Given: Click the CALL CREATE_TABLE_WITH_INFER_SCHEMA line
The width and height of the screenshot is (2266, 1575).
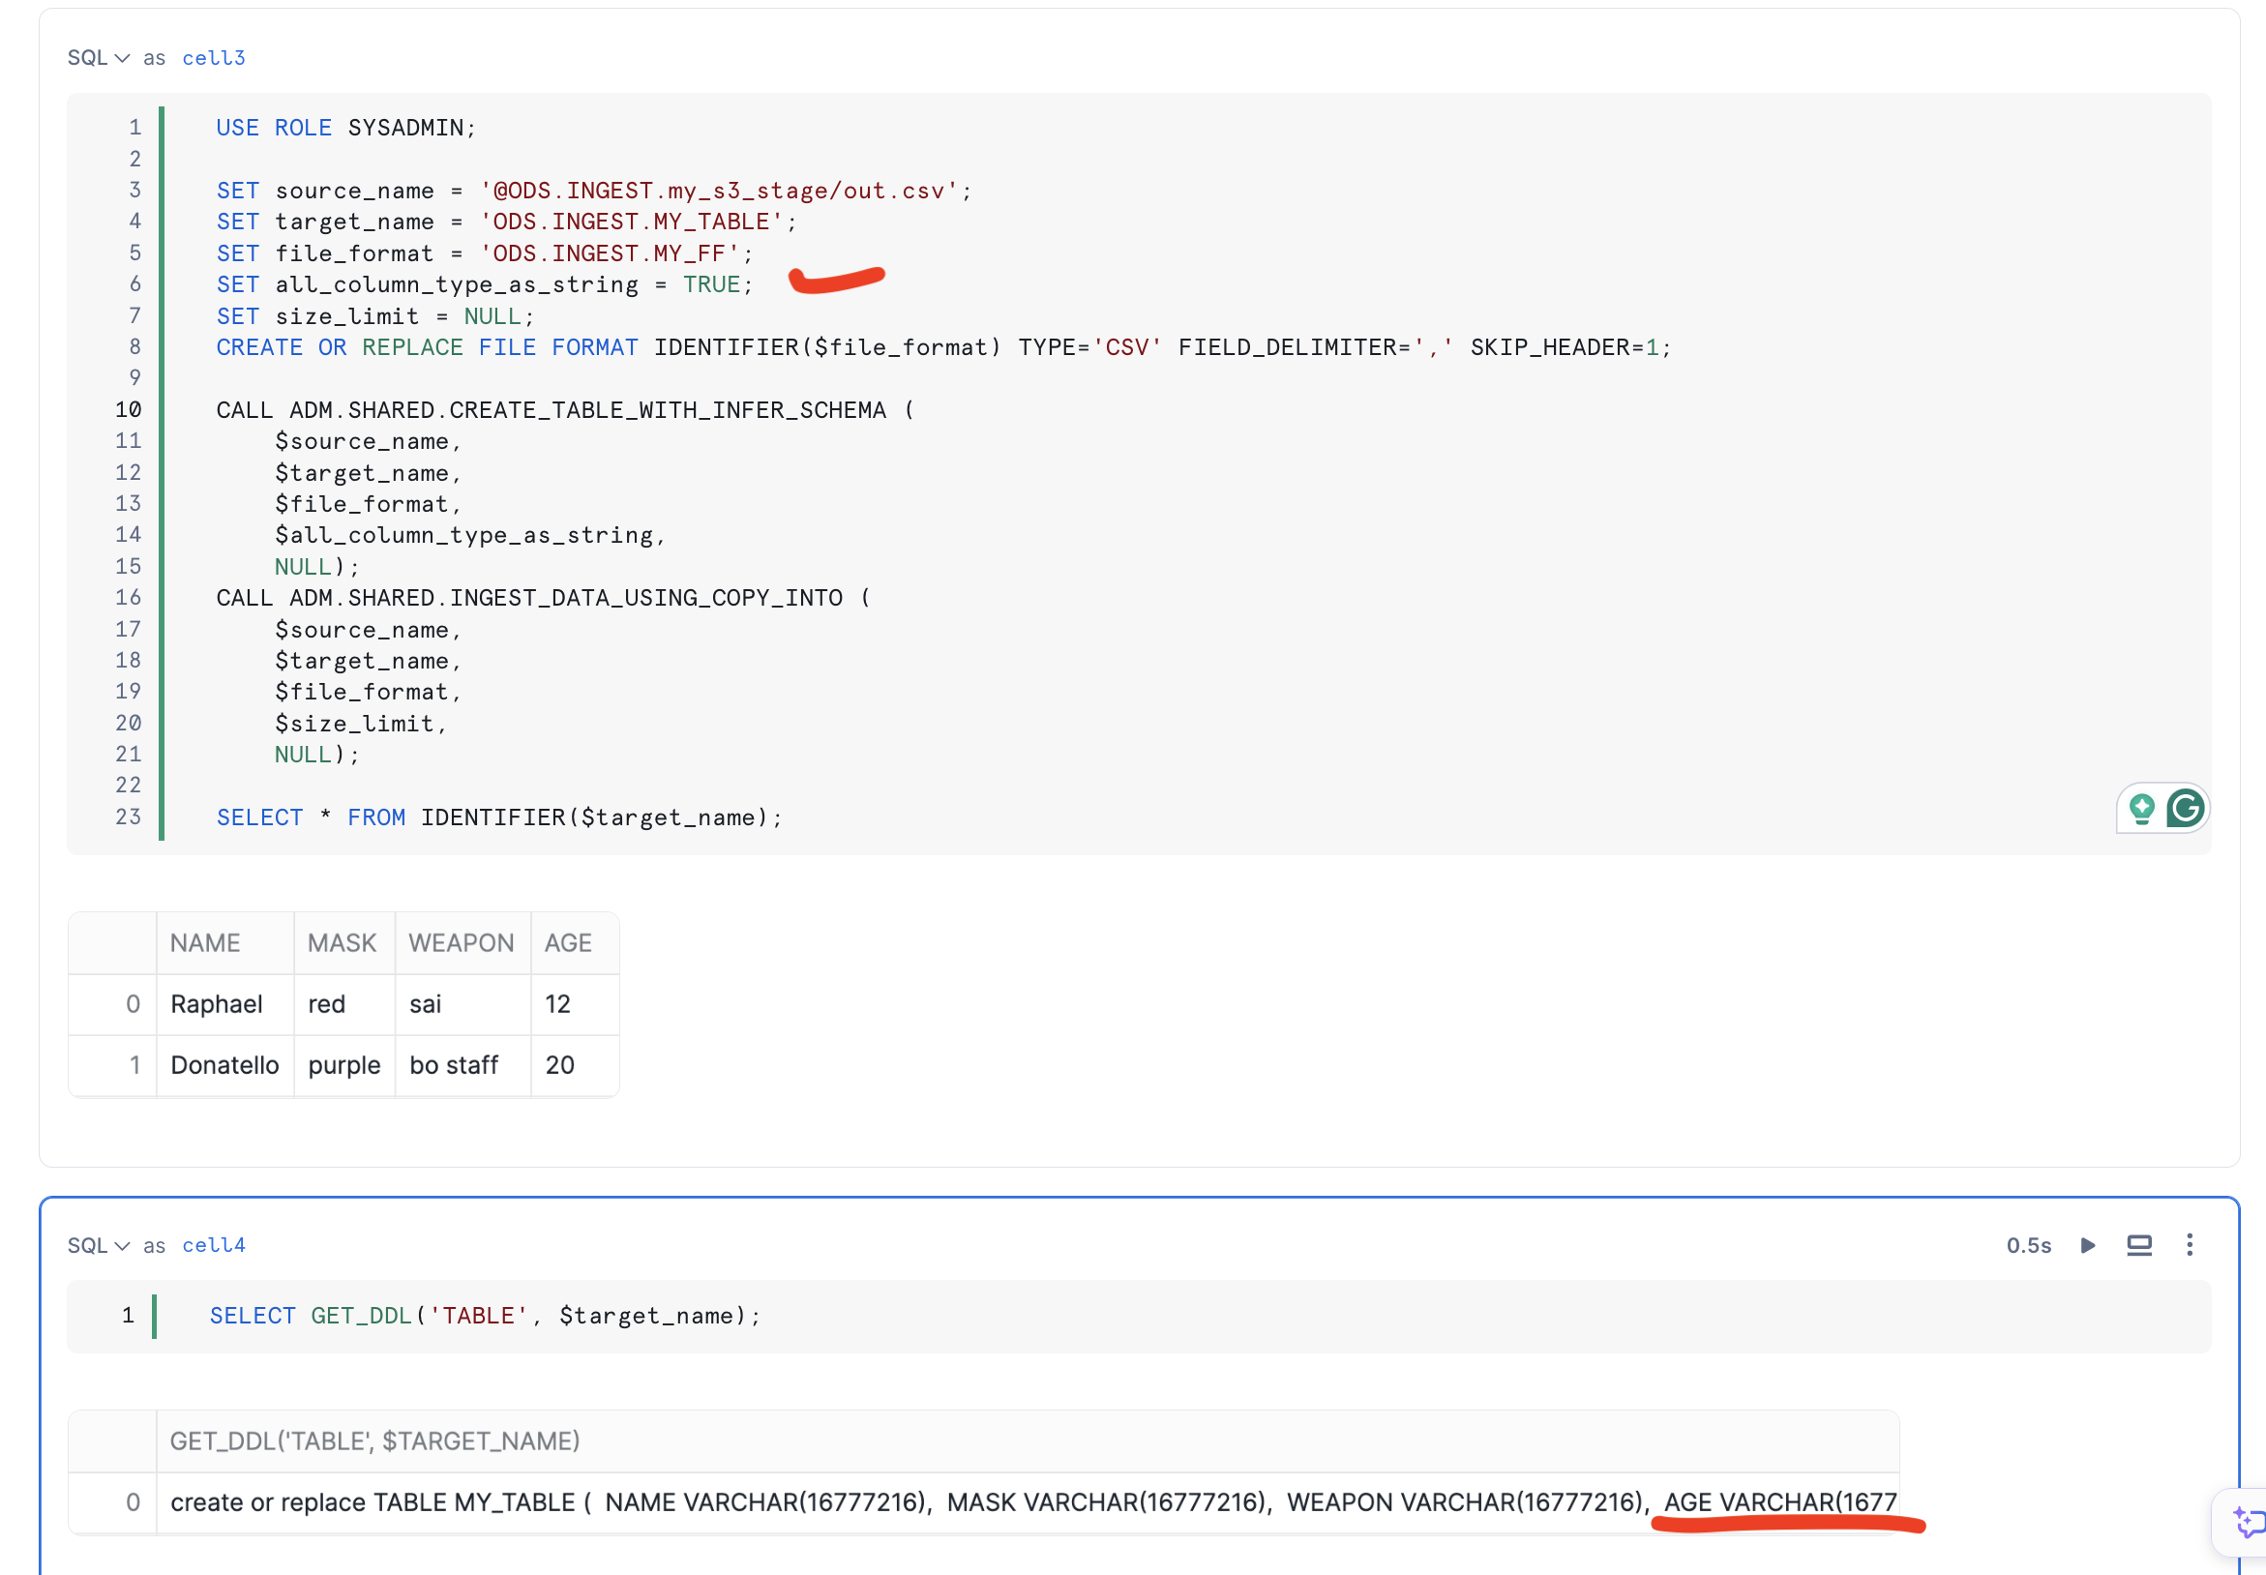Looking at the screenshot, I should click(565, 410).
